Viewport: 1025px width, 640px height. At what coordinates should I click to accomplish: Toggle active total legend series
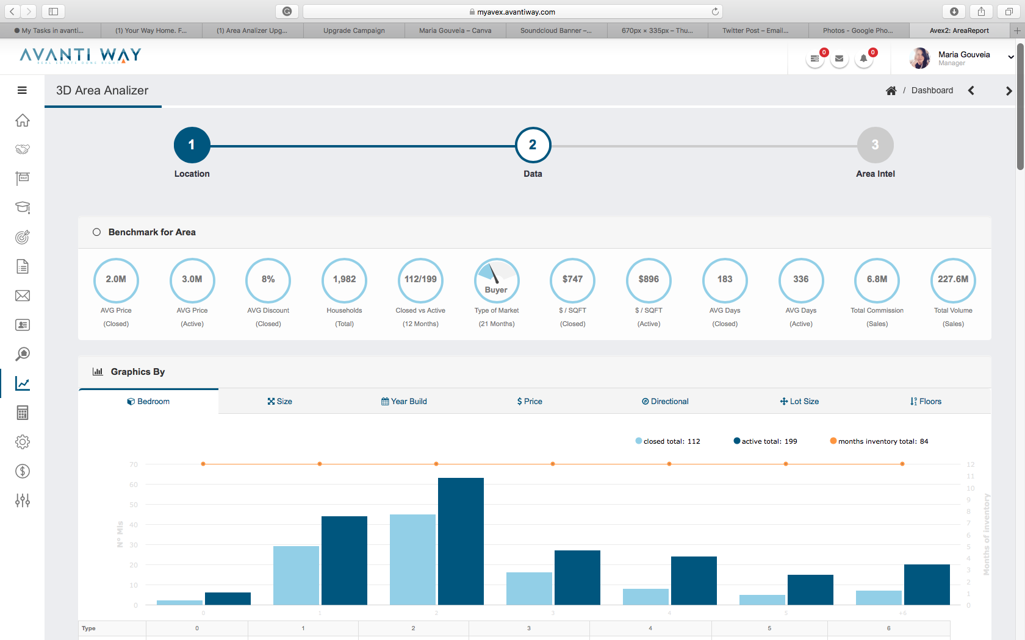765,441
